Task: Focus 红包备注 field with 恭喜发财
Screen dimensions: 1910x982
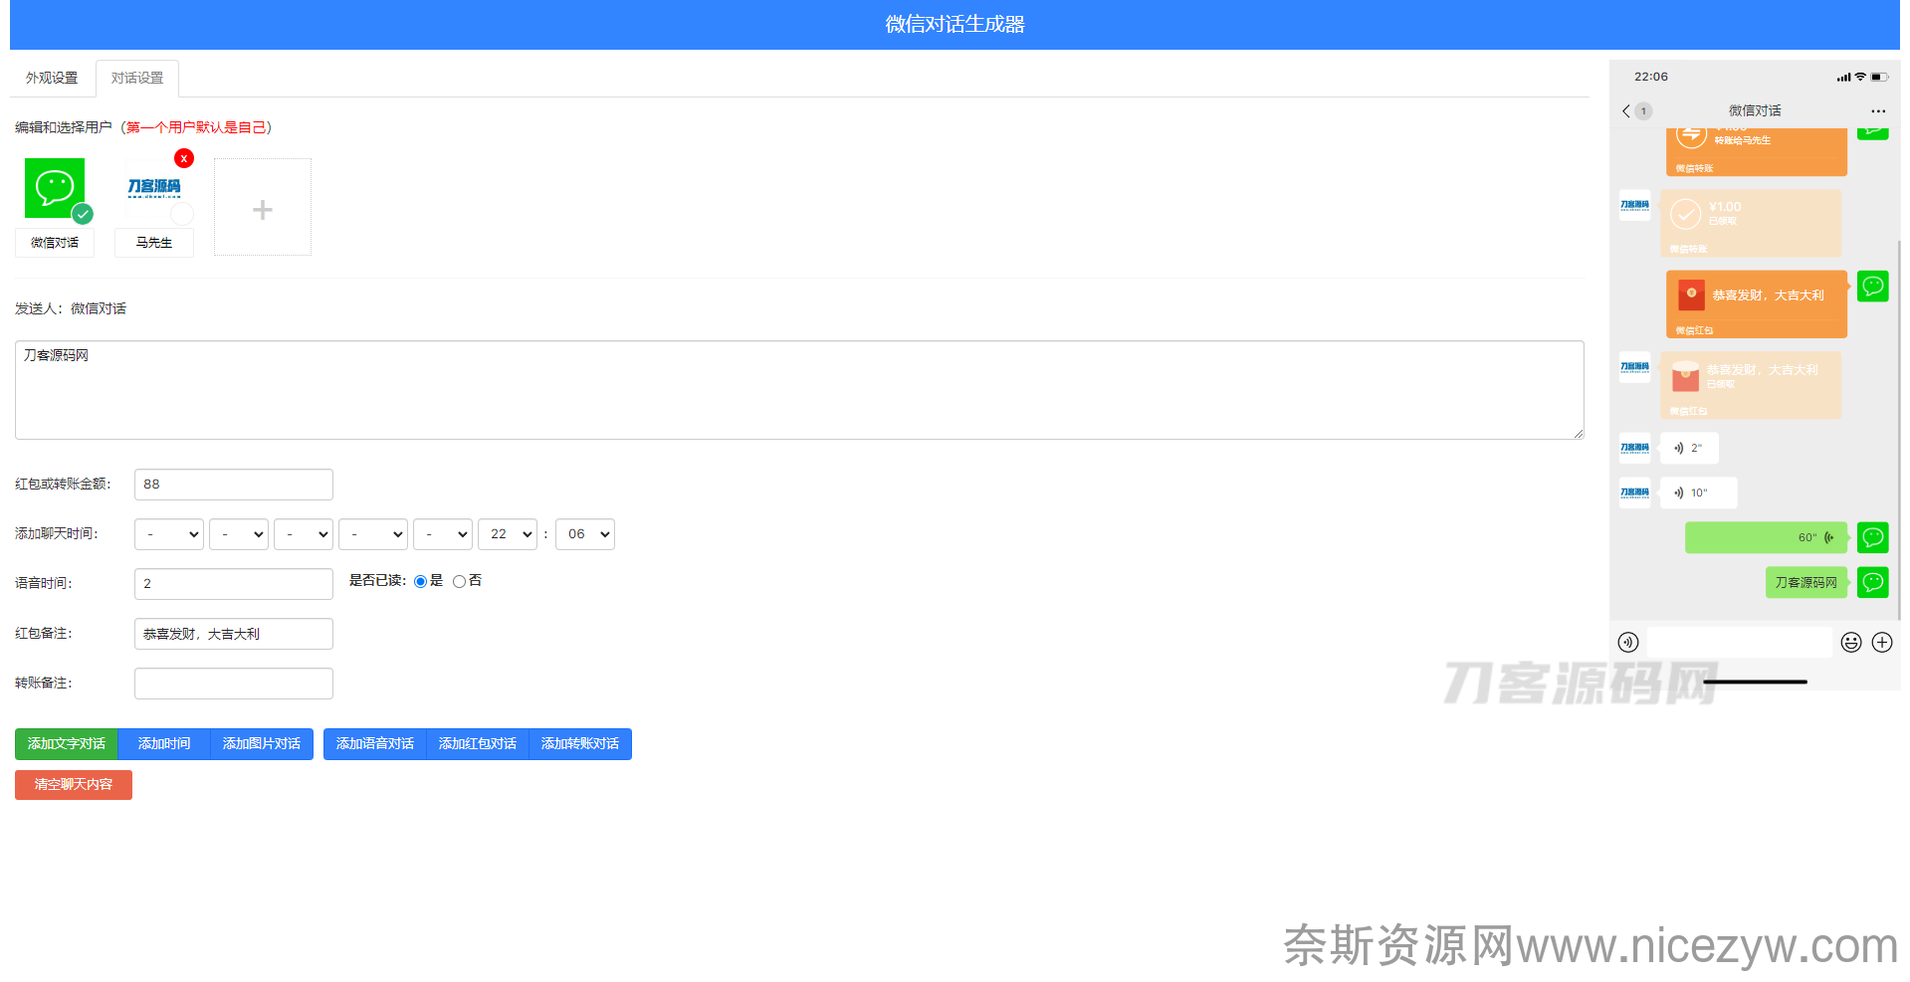Action: [234, 634]
